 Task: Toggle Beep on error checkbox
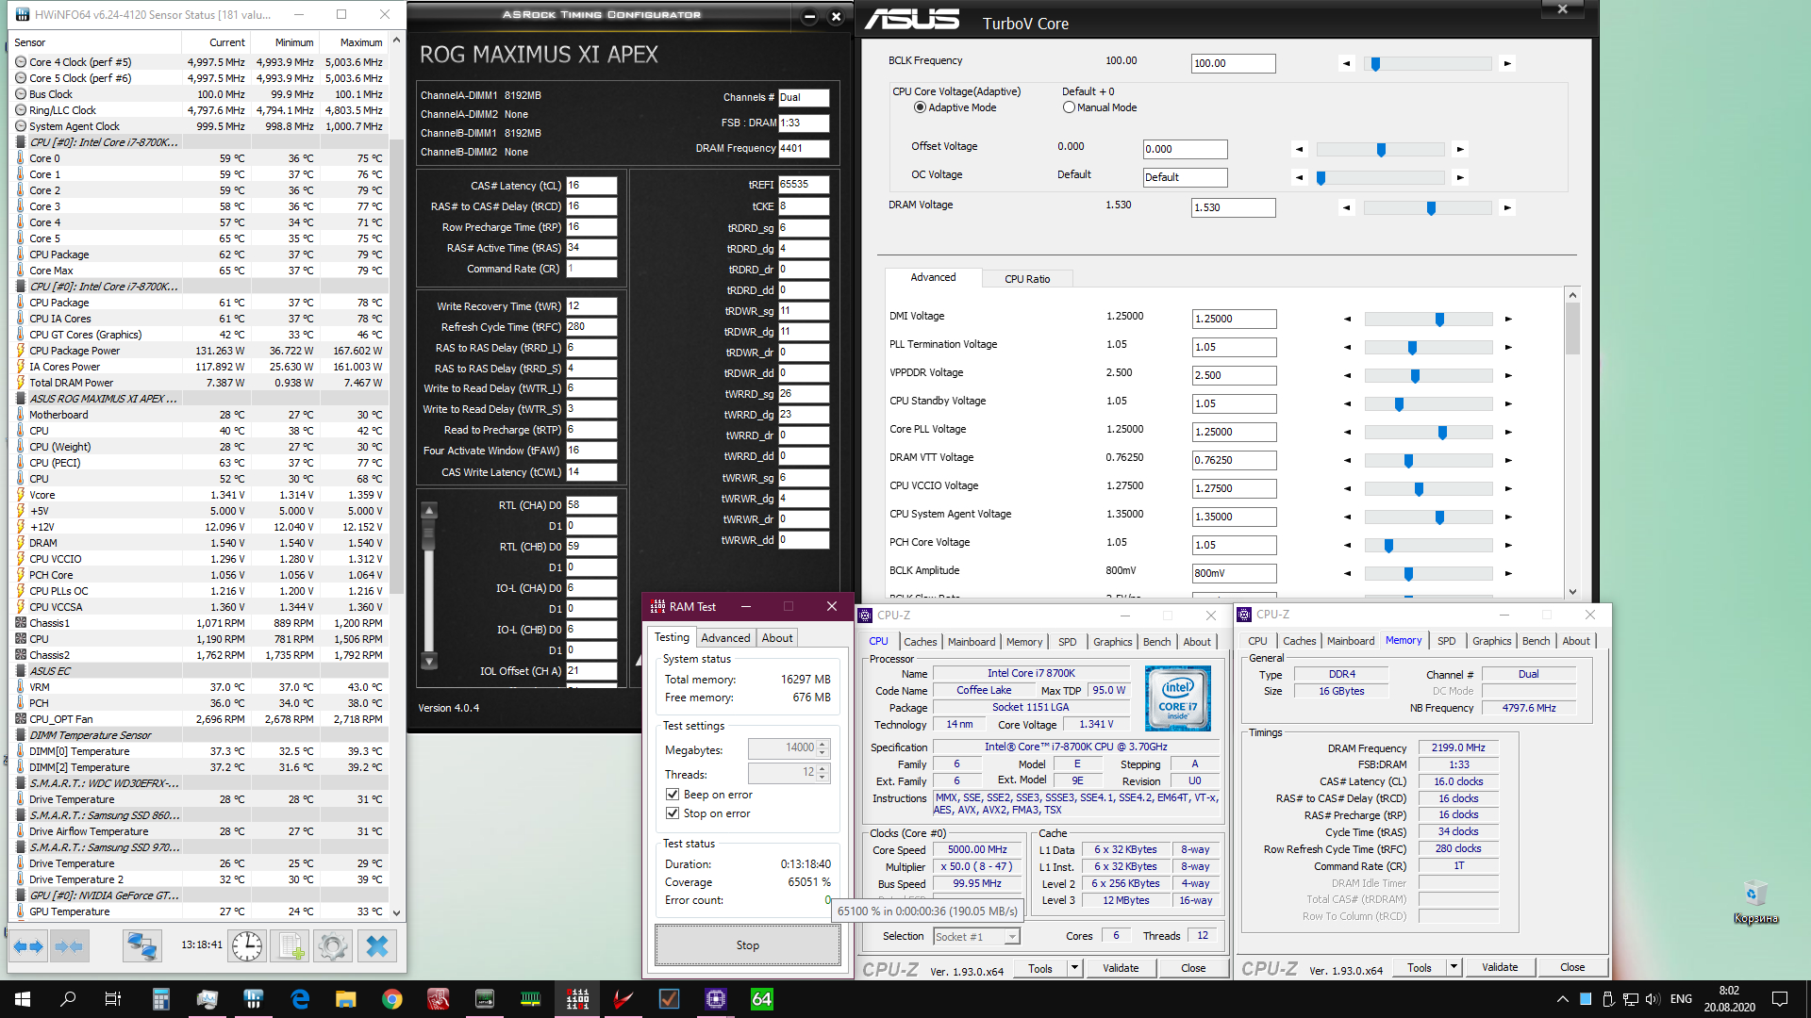tap(673, 795)
